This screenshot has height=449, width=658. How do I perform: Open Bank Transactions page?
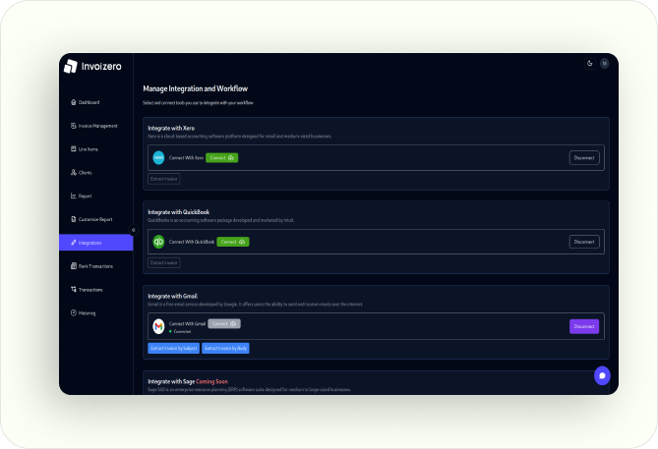(x=96, y=266)
